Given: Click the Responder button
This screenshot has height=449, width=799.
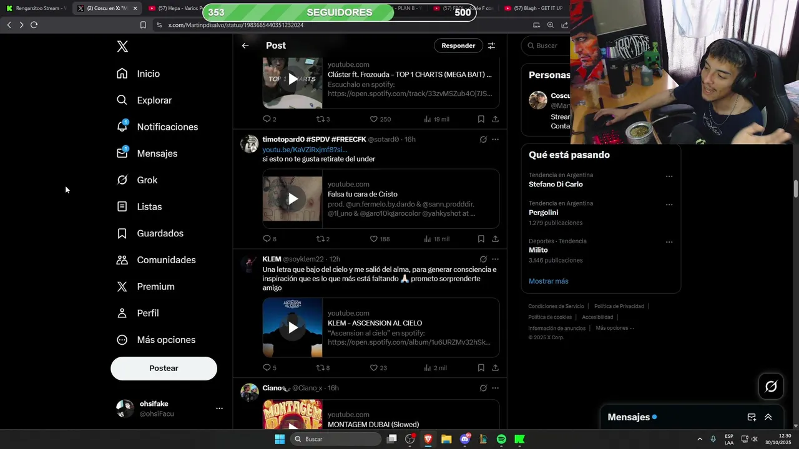Looking at the screenshot, I should coord(458,46).
